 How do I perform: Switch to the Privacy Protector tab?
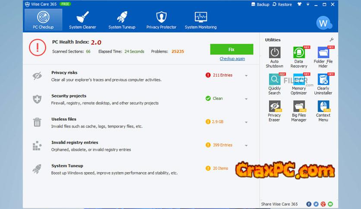click(161, 20)
